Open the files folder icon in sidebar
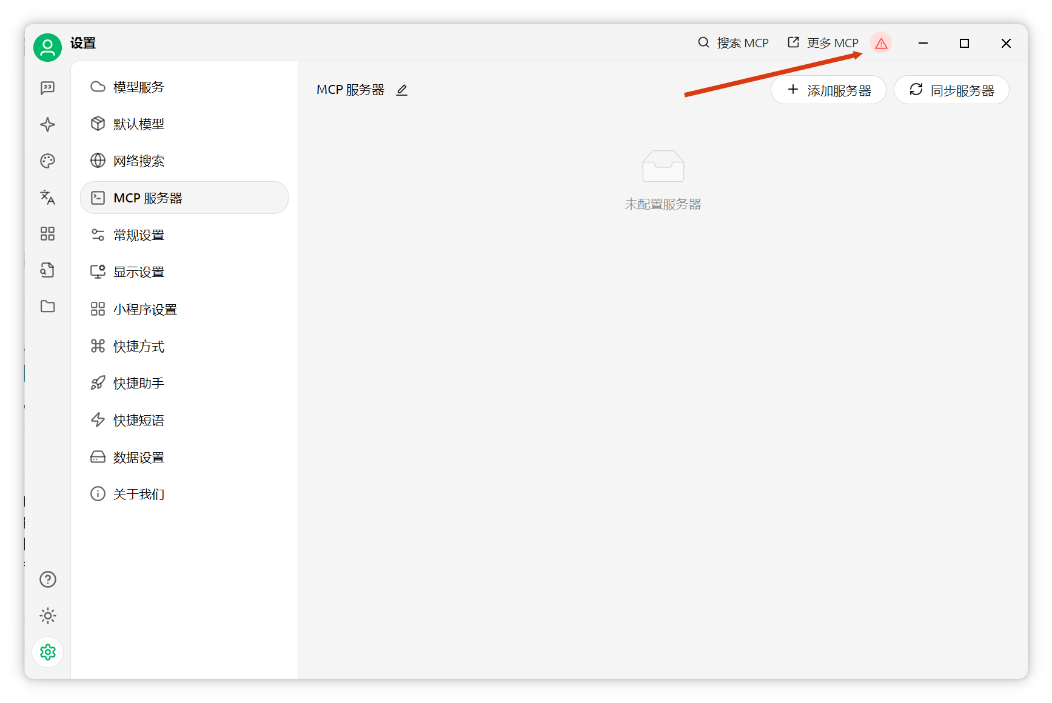 47,306
